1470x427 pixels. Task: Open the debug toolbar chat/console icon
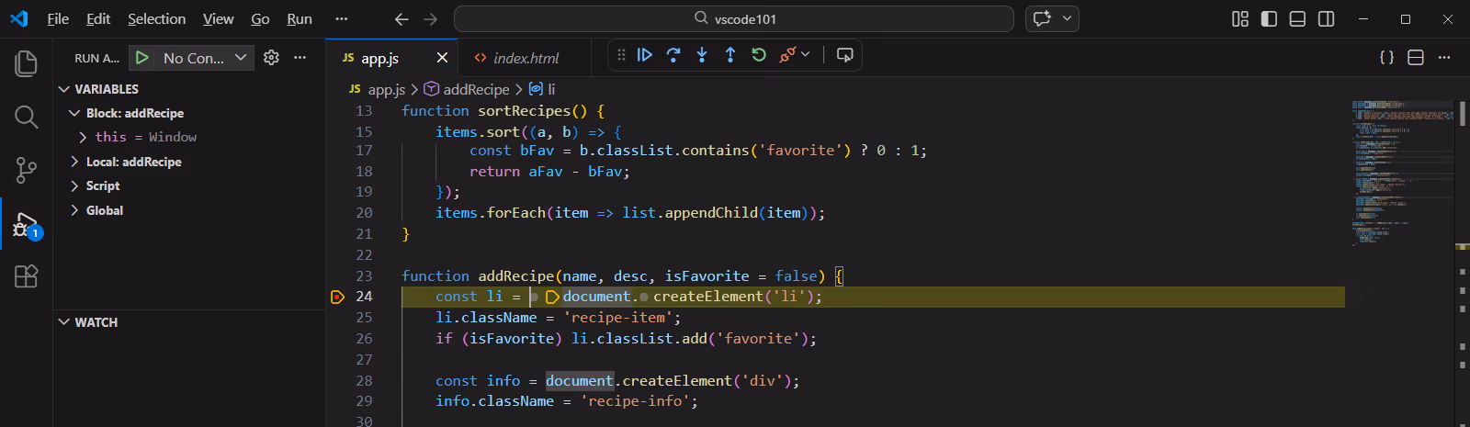tap(845, 55)
